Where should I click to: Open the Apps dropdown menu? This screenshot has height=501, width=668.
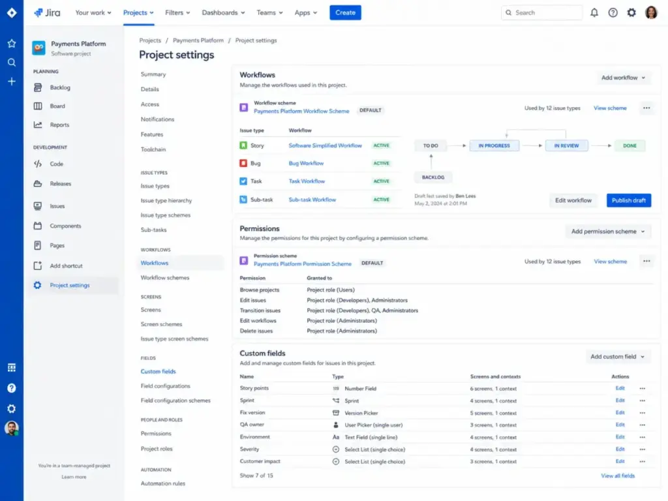(305, 13)
